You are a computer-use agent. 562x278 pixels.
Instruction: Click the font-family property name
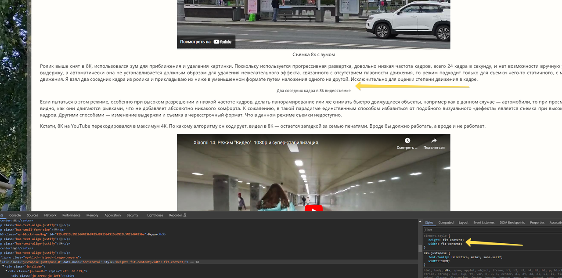tap(439, 257)
